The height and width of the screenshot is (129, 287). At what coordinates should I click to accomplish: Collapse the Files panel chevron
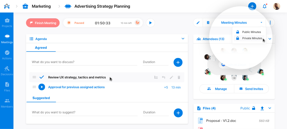click(270, 108)
